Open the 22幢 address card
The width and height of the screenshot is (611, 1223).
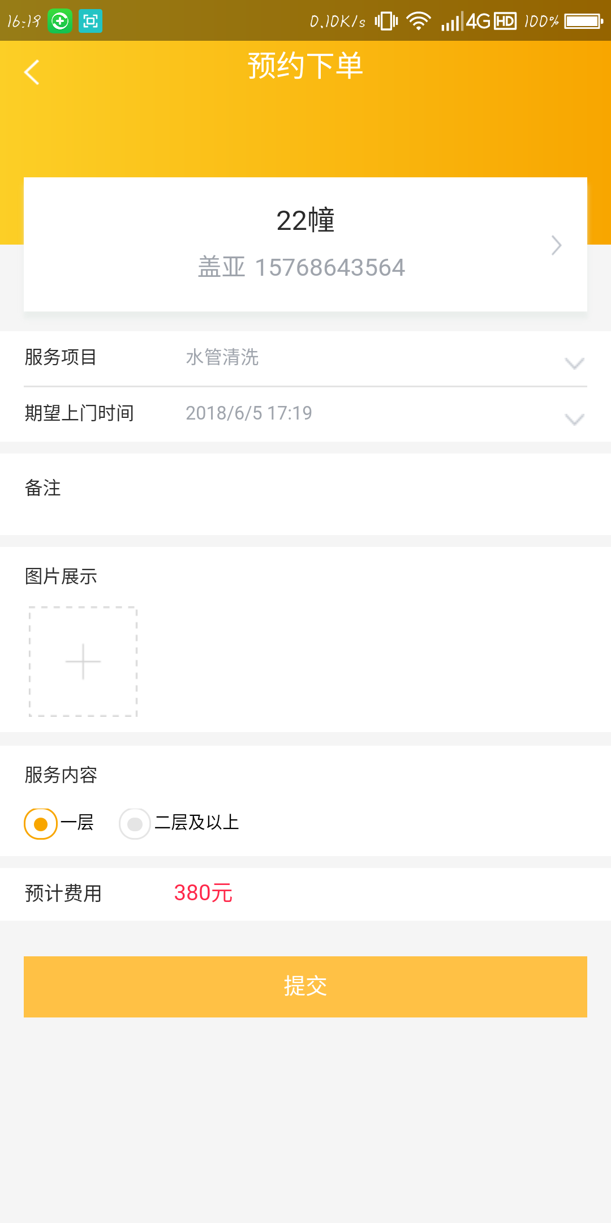pos(305,244)
